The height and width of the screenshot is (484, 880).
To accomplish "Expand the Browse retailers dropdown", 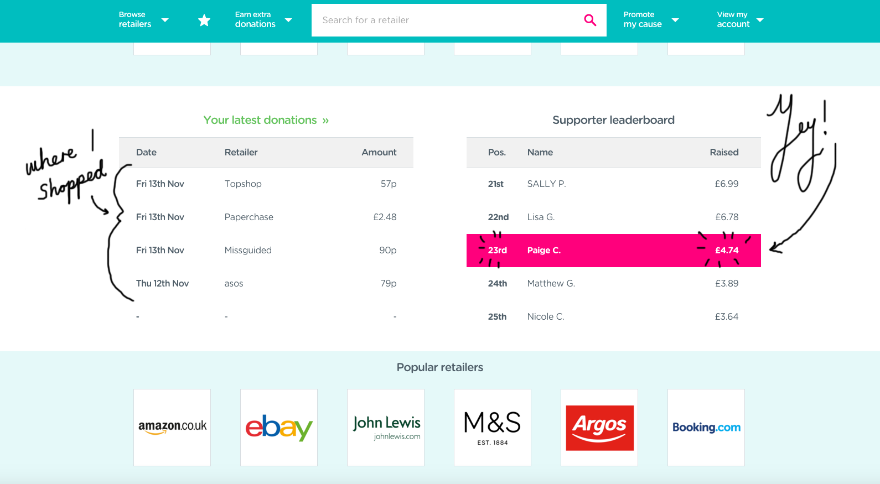I will pyautogui.click(x=143, y=20).
